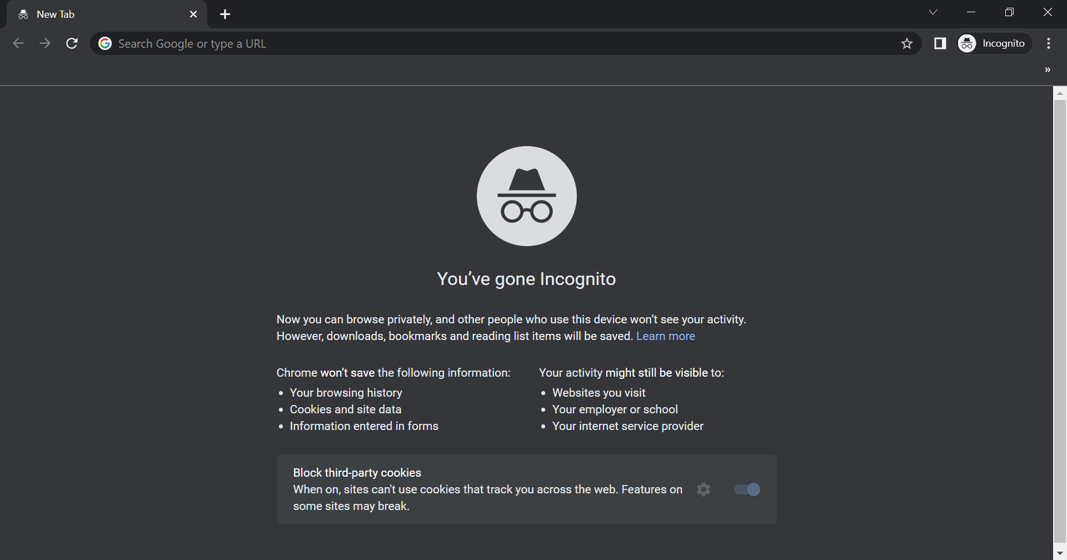Click the "You've gone Incognito" heading
This screenshot has width=1067, height=560.
click(x=526, y=279)
